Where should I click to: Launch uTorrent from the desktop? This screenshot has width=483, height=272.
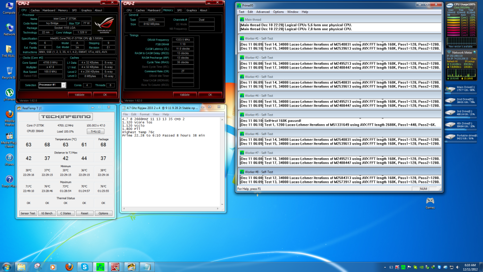pos(9,94)
